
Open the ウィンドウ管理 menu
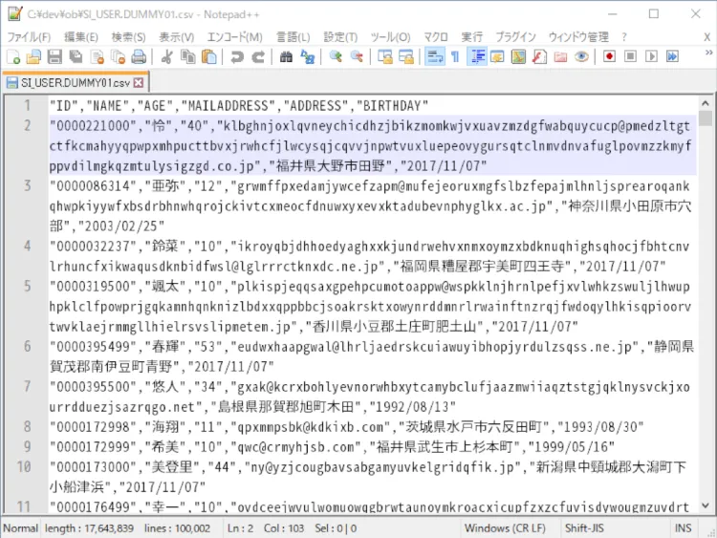click(578, 37)
